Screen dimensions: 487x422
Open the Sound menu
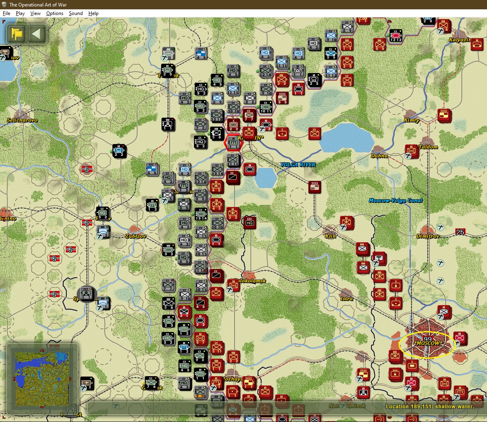pyautogui.click(x=75, y=13)
